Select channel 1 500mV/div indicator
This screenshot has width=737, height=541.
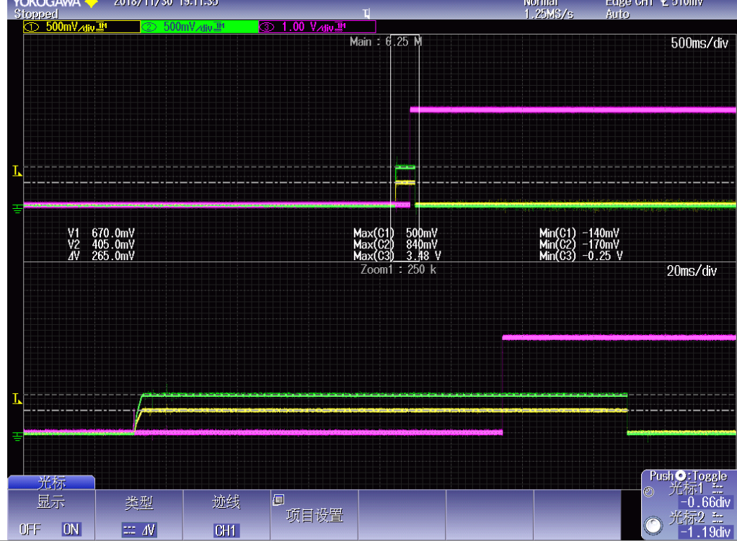coord(81,27)
